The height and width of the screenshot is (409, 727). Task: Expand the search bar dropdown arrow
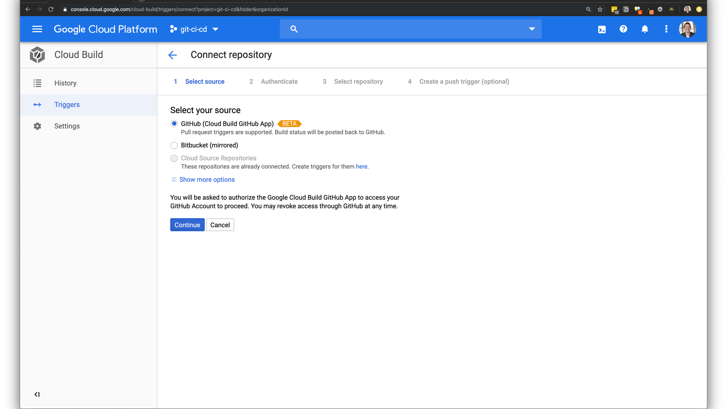point(532,29)
